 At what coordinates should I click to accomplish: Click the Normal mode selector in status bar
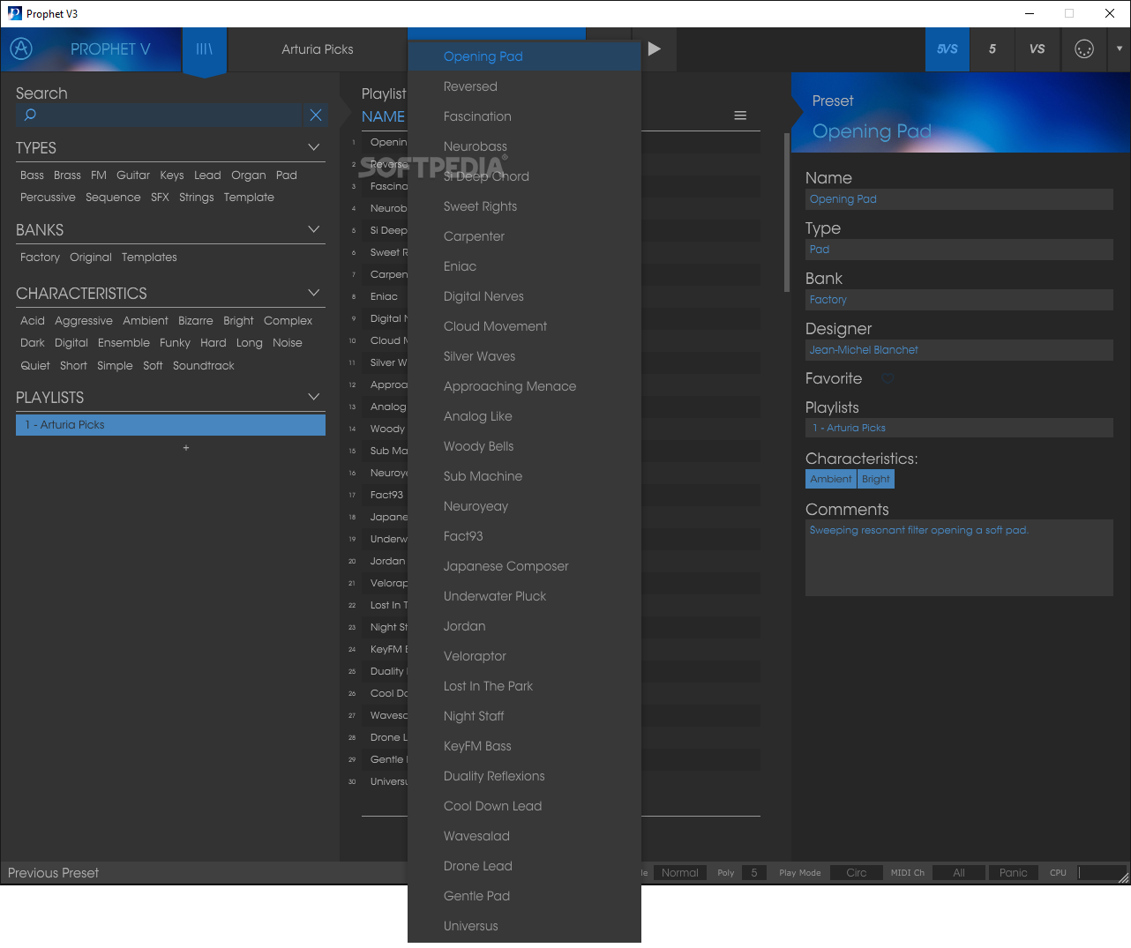(x=680, y=873)
